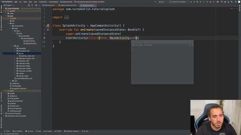Open the app run configuration dropdown
241x135 pixels.
(162, 2)
